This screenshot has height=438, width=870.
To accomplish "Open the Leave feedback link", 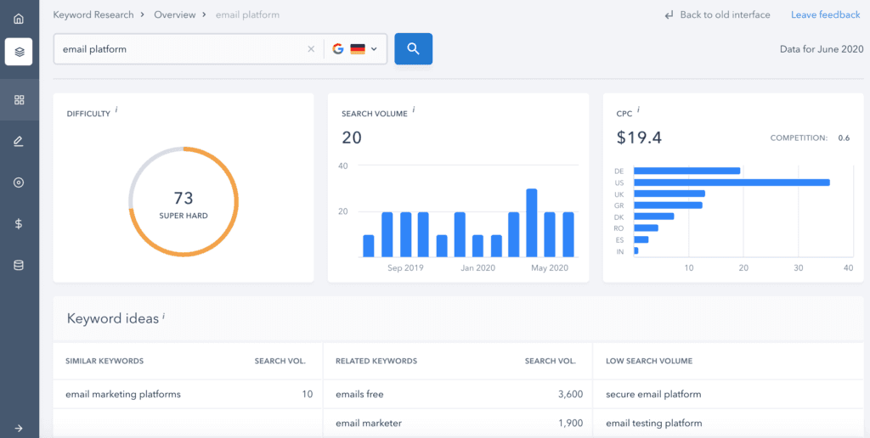I will tap(826, 15).
